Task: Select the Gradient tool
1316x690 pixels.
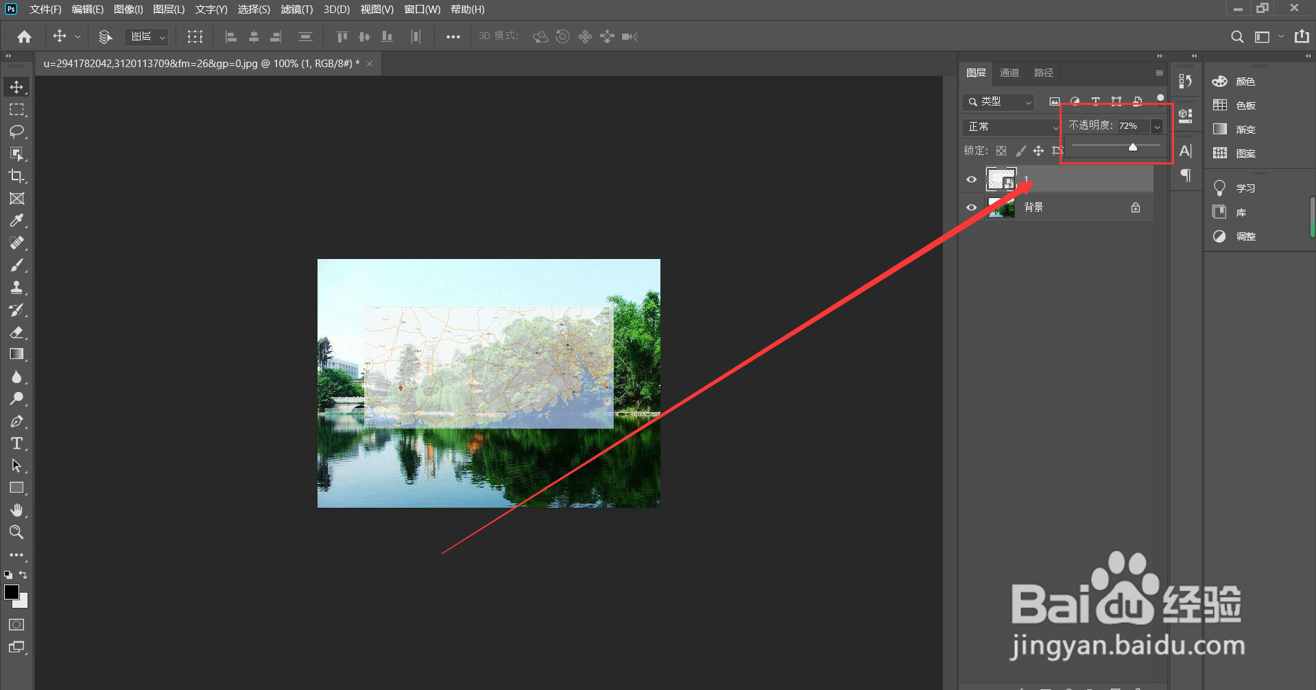Action: pos(16,354)
